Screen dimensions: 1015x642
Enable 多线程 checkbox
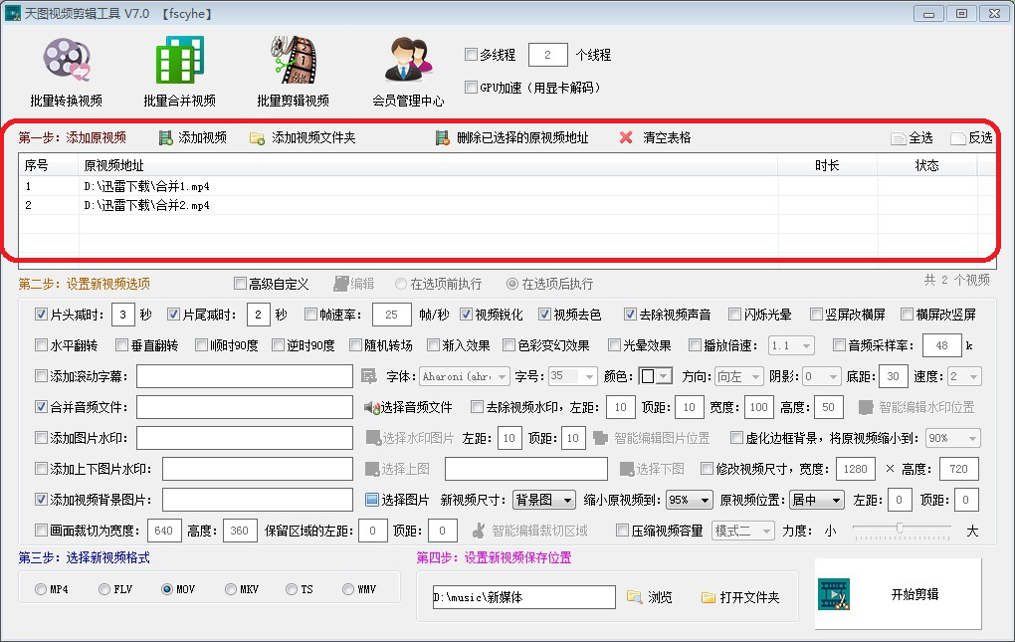472,55
